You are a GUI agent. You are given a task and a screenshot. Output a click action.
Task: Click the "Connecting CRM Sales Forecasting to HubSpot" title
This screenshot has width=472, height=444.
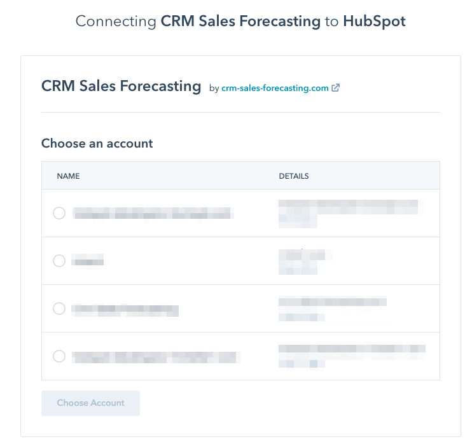(240, 21)
